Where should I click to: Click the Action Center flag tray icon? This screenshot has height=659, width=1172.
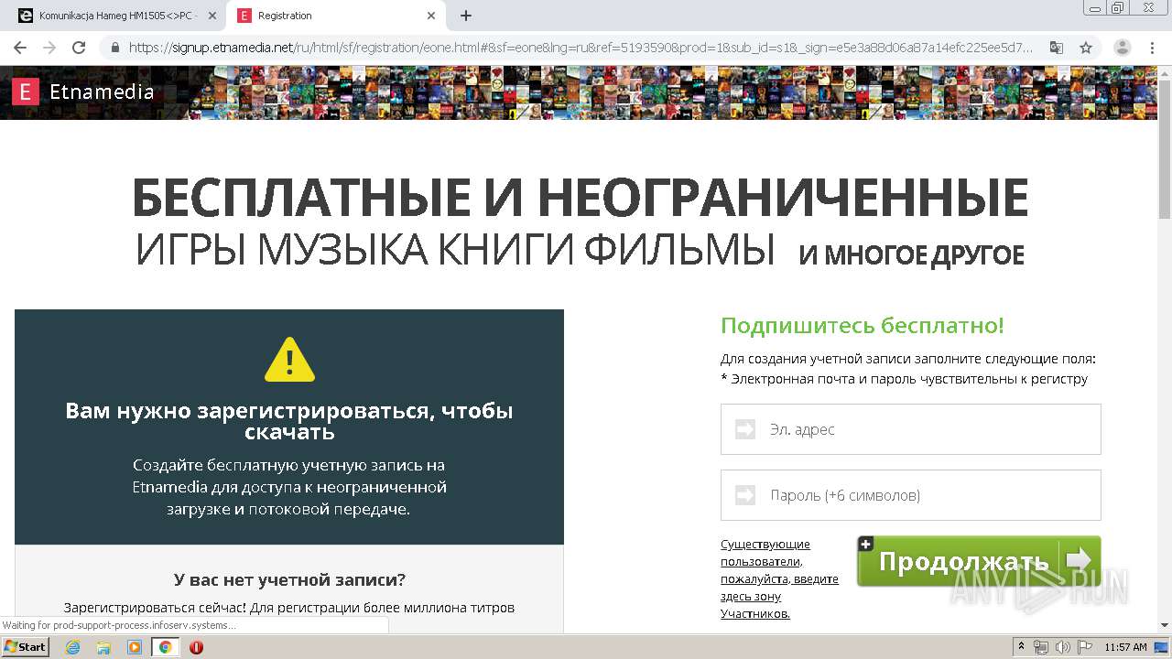click(x=1085, y=647)
